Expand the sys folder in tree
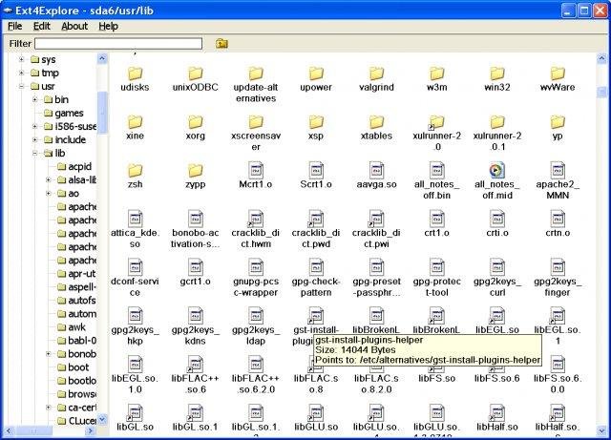611x440 pixels. pyautogui.click(x=22, y=59)
